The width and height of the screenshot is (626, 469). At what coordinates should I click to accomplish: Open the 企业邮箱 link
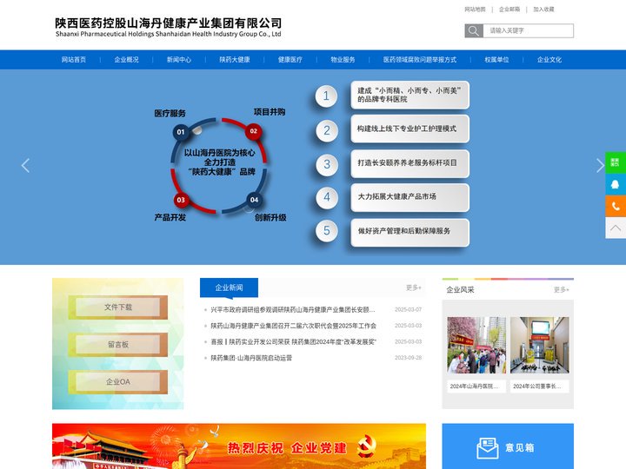click(509, 10)
